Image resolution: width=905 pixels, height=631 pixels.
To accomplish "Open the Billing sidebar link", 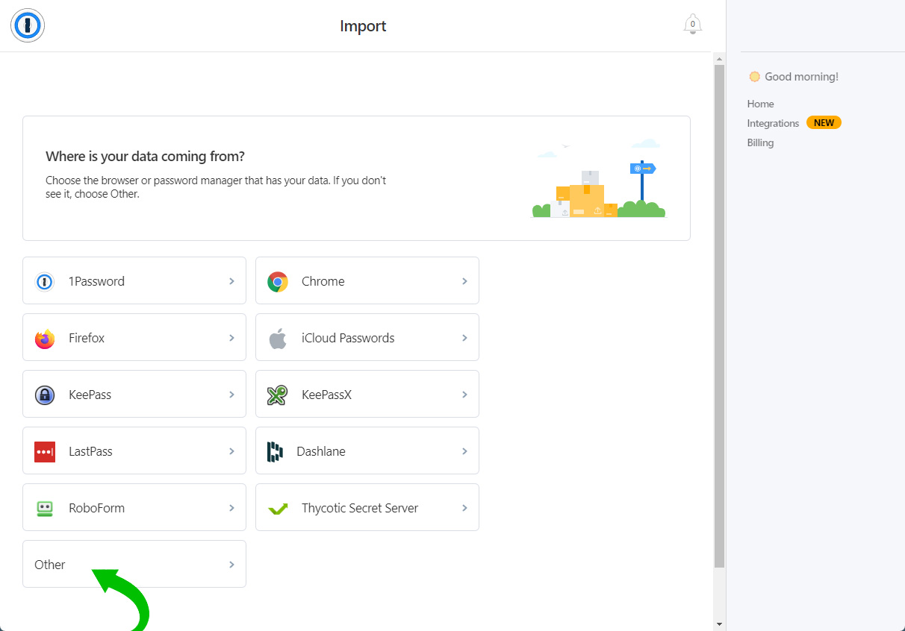I will tap(760, 142).
